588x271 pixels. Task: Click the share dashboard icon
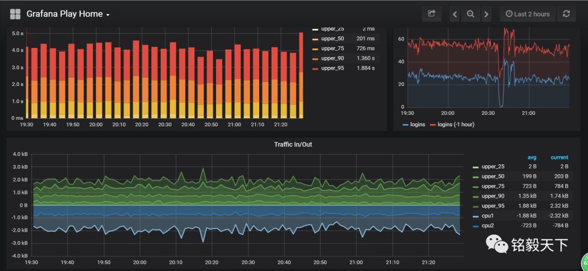[x=432, y=14]
